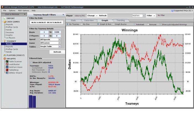Open the Speed dropdown
Viewport: 194px width, 114px height.
point(60,39)
